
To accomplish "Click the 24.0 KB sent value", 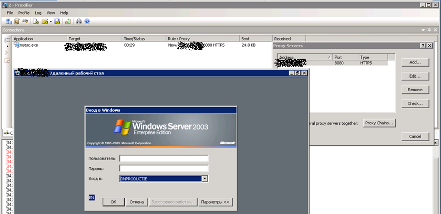I will (x=248, y=45).
